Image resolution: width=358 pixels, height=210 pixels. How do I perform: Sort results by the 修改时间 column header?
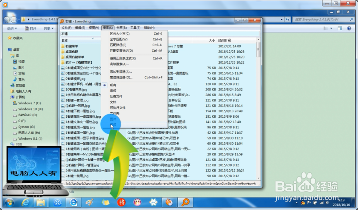tap(237, 40)
